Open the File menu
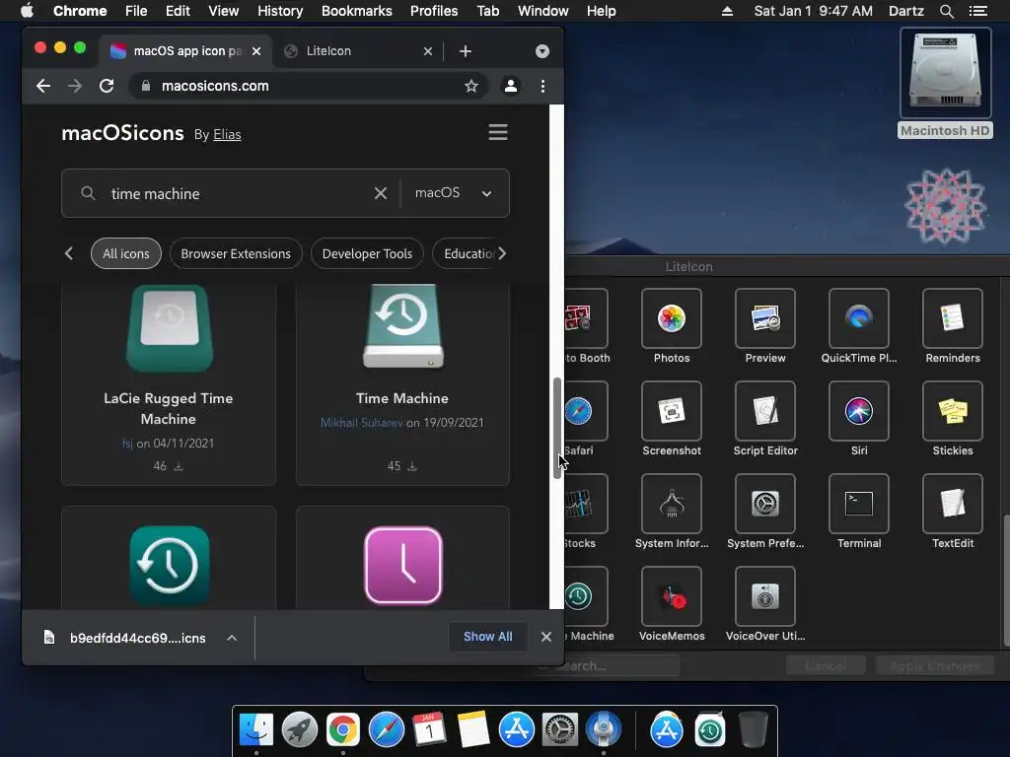The width and height of the screenshot is (1010, 757). tap(136, 11)
